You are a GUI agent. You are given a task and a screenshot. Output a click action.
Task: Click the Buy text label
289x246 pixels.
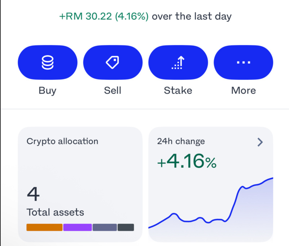click(48, 91)
